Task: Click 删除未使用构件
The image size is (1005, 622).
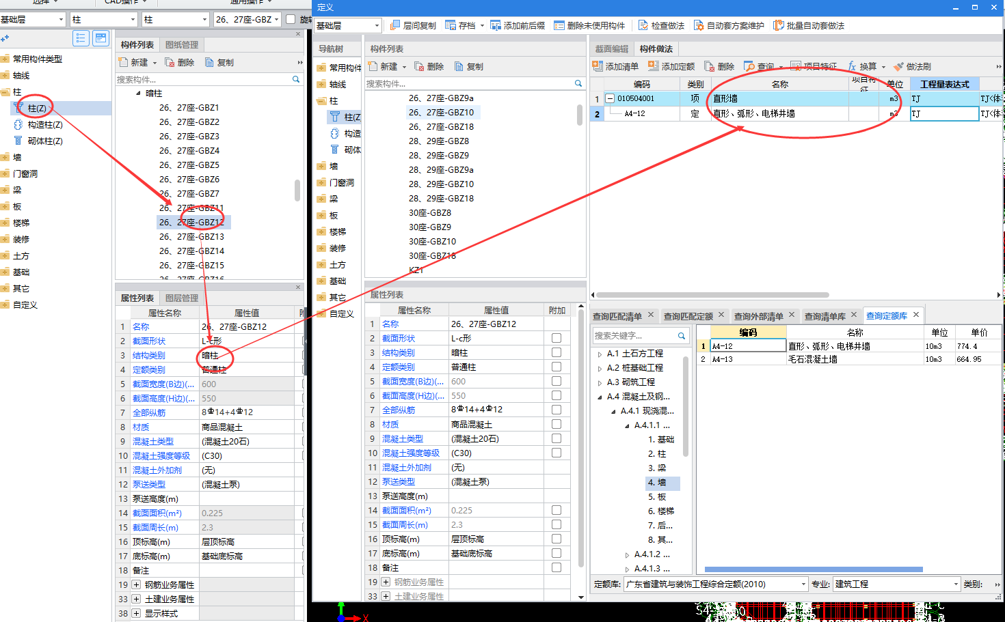Action: coord(589,25)
